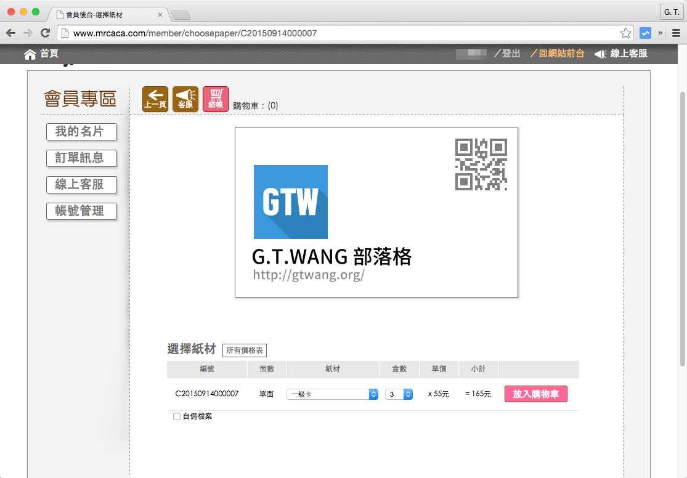The width and height of the screenshot is (687, 478).
Task: Expand the 紙材 paper type dropdown
Action: 333,394
